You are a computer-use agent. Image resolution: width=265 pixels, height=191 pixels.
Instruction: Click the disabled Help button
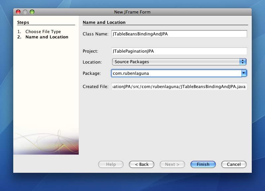pos(111,164)
